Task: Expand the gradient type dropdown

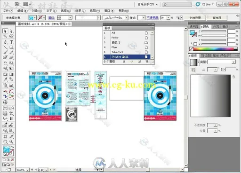Action: [x=233, y=62]
